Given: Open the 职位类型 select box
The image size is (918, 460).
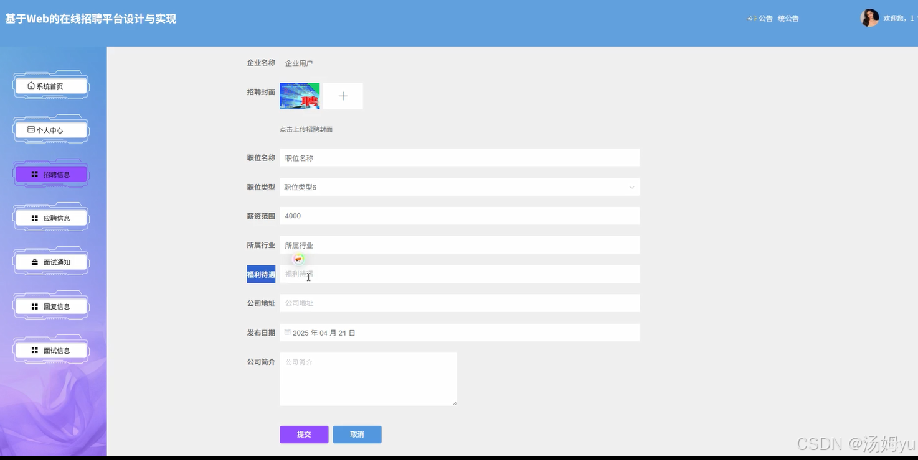Looking at the screenshot, I should 460,187.
